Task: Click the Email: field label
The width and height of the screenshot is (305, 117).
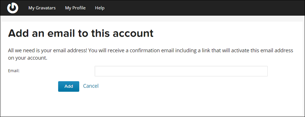Action: pyautogui.click(x=14, y=71)
